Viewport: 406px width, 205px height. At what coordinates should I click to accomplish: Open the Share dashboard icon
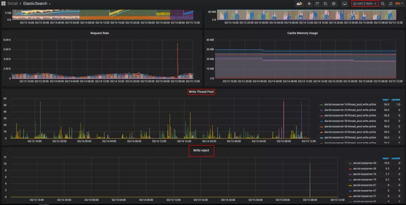click(x=317, y=3)
